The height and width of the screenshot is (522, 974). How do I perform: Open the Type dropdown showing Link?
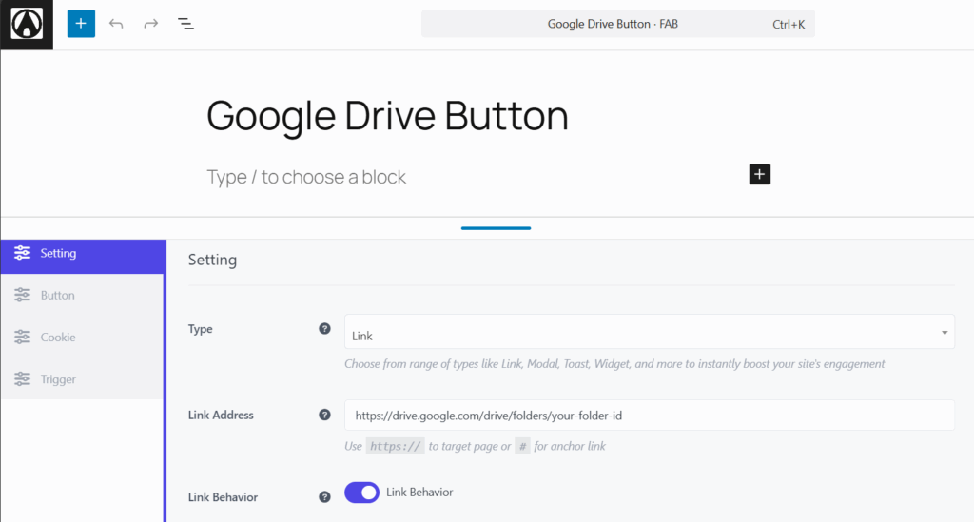(x=649, y=332)
